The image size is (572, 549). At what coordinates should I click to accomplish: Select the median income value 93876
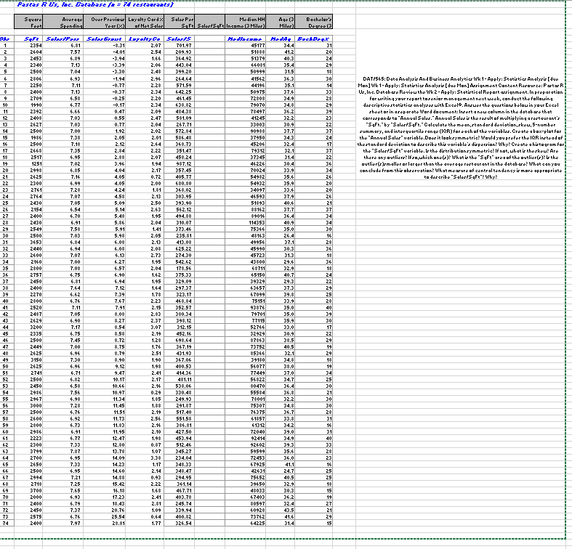[258, 308]
